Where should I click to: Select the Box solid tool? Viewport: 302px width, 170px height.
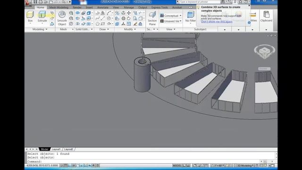30,17
